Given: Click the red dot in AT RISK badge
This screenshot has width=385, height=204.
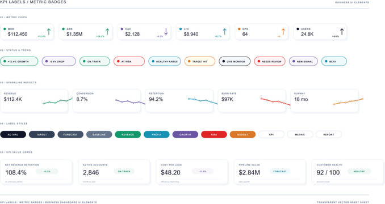Looking at the screenshot, I should [118, 61].
